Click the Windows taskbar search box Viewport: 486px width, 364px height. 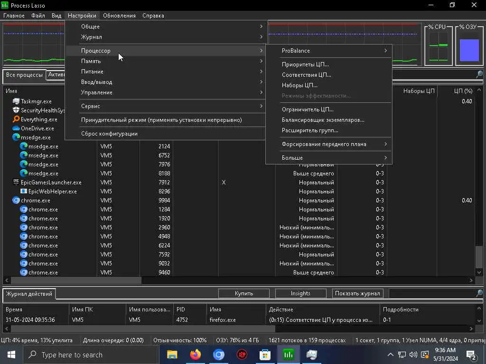[91, 355]
